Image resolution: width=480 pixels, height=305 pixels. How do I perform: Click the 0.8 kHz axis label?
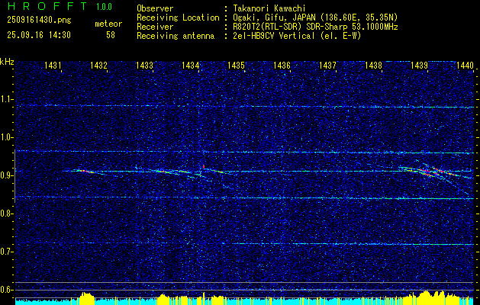pyautogui.click(x=7, y=213)
